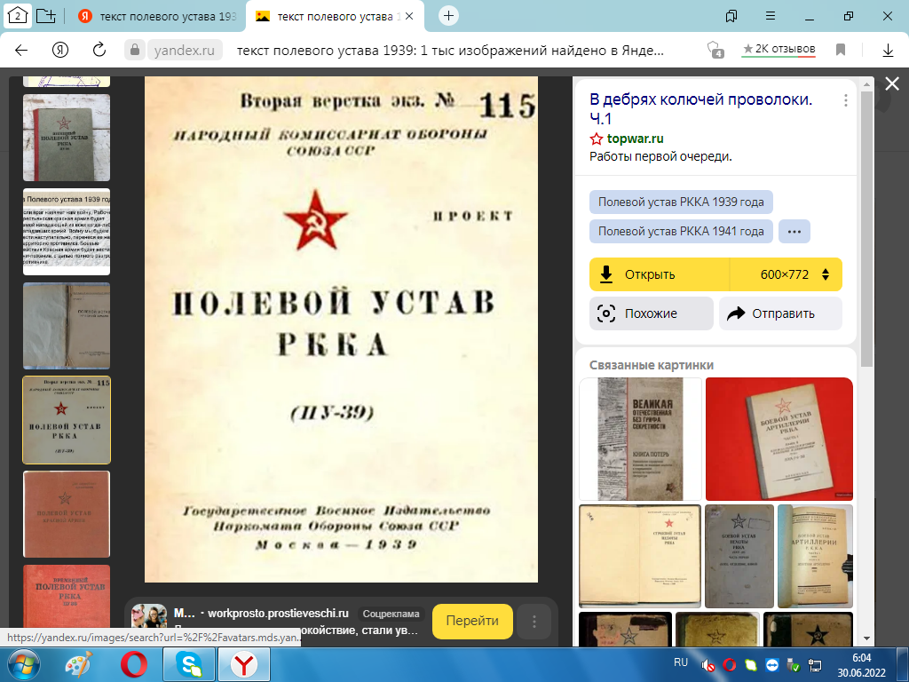
Task: Click the Отправить share button
Action: pyautogui.click(x=780, y=313)
